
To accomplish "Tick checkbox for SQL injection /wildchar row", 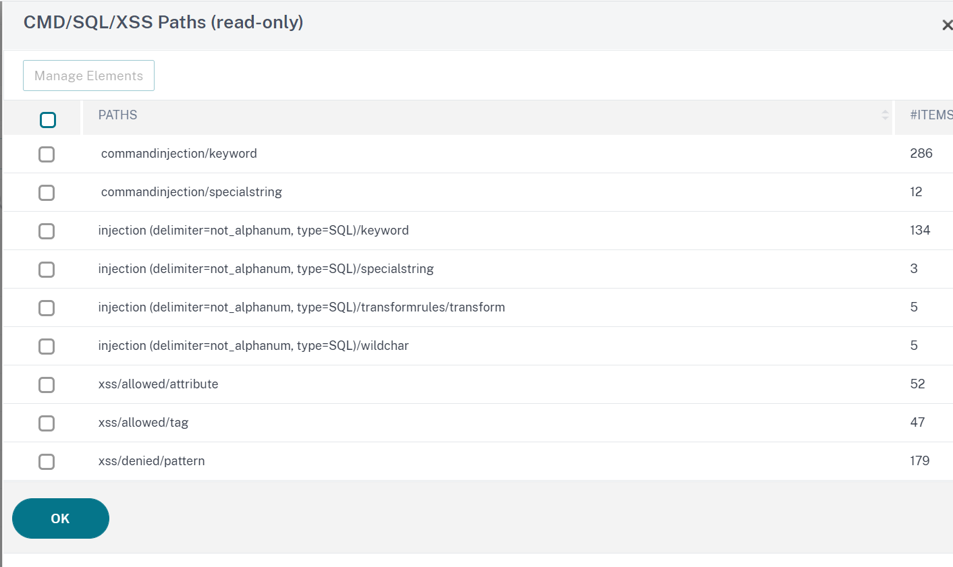I will click(47, 347).
